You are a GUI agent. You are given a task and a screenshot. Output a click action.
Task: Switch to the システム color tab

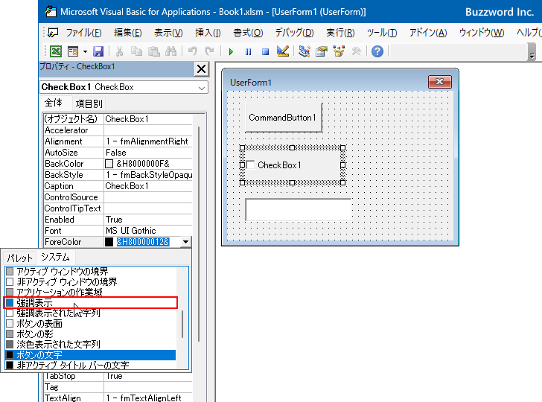55,257
